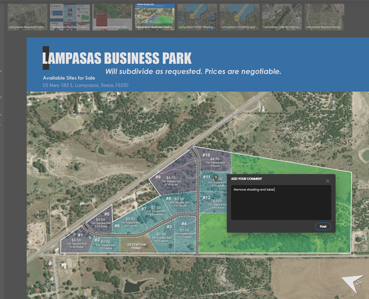369x299 pixels.
Task: Click lot #9 label on map
Action: click(x=158, y=177)
